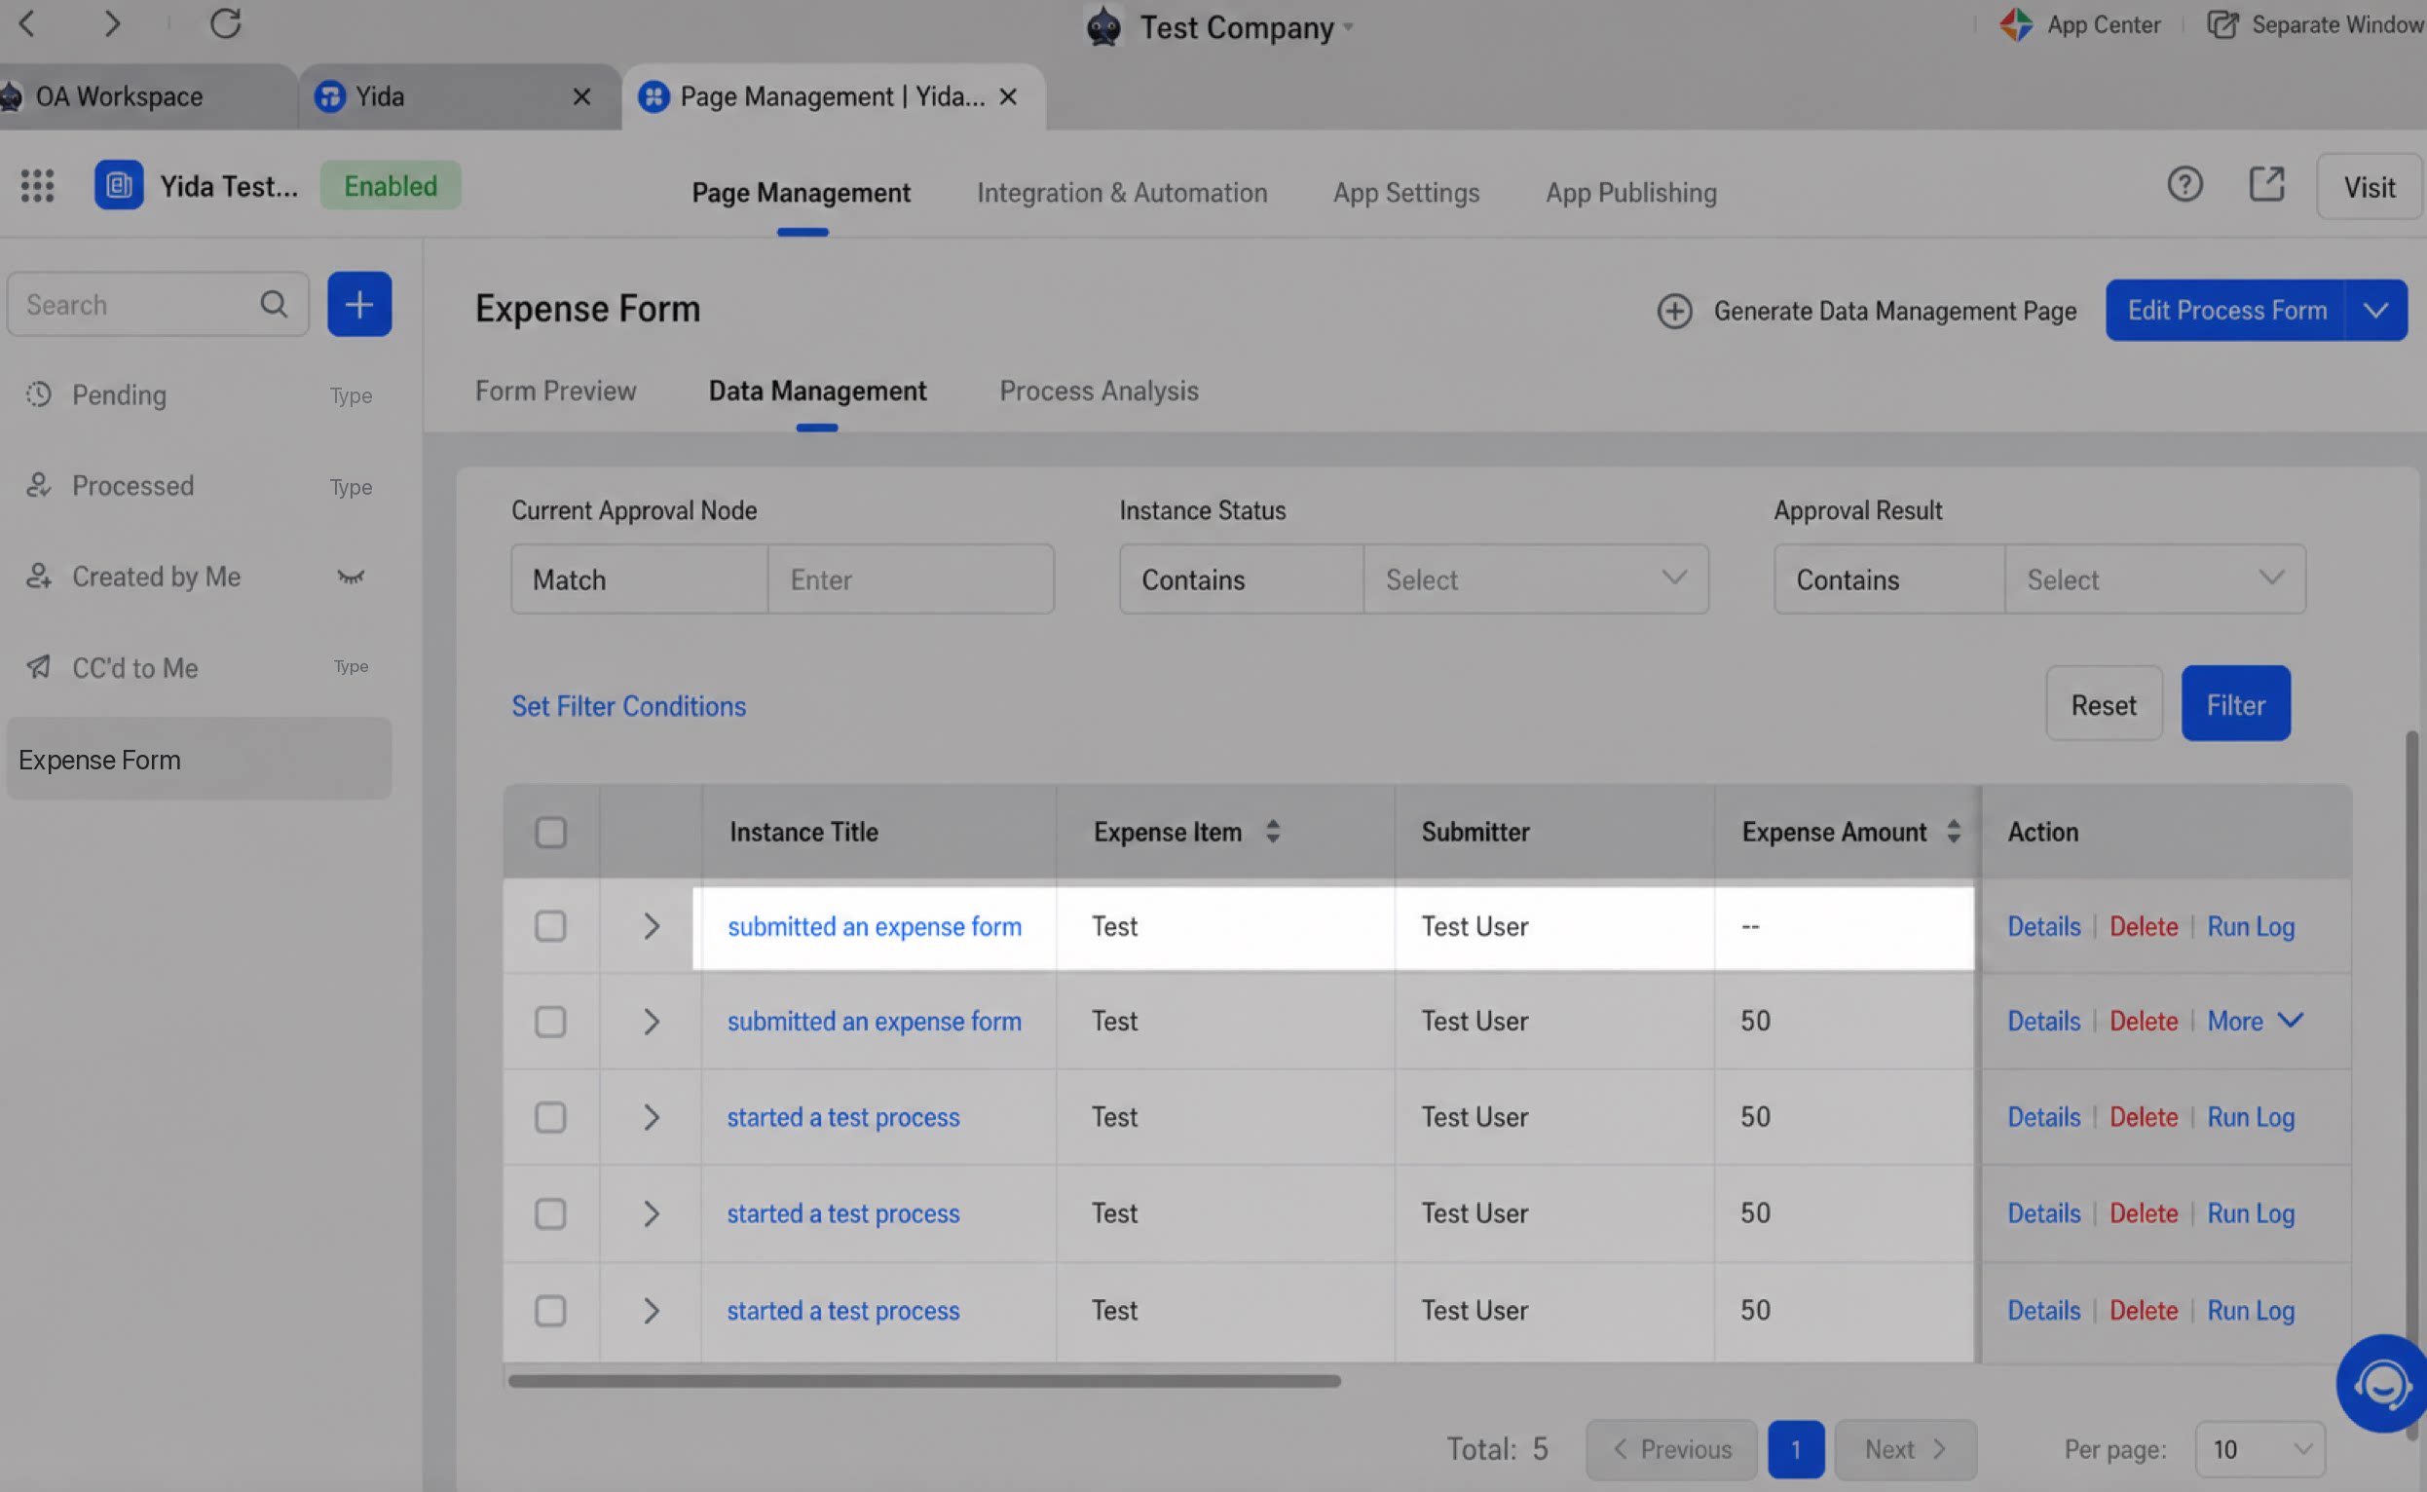Expand the More dropdown in second row
The width and height of the screenshot is (2427, 1492).
tap(2255, 1022)
